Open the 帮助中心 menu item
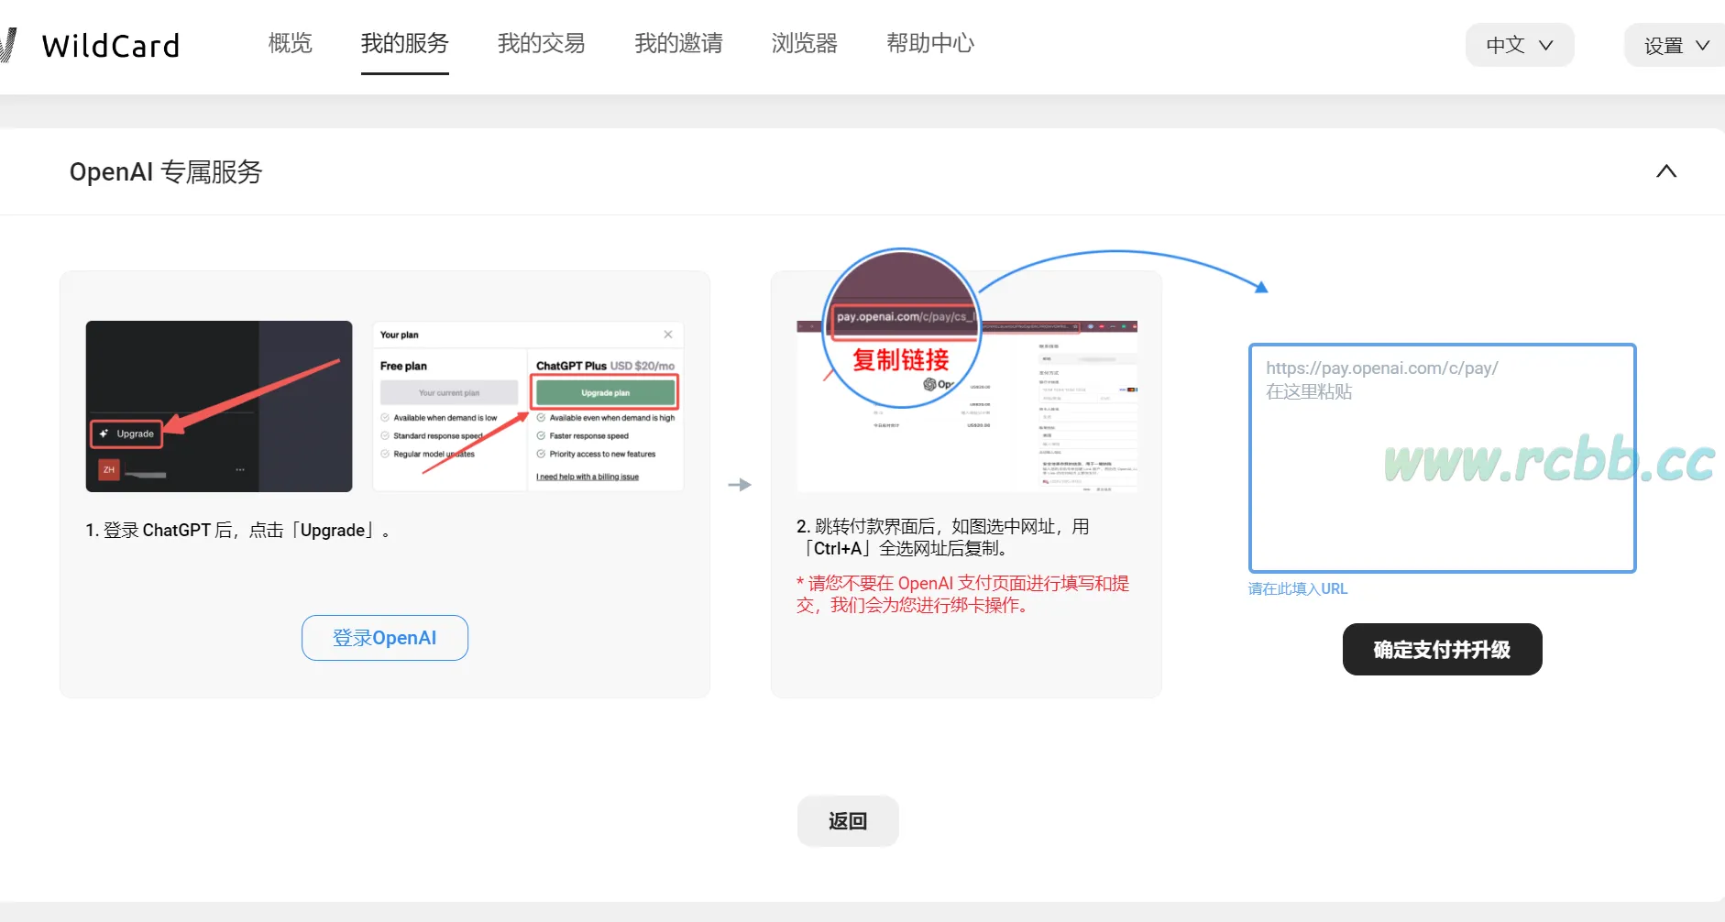The width and height of the screenshot is (1725, 922). (929, 43)
